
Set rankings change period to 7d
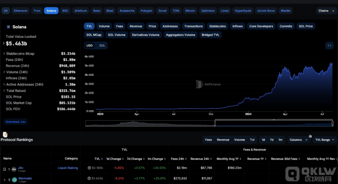[x=271, y=140]
